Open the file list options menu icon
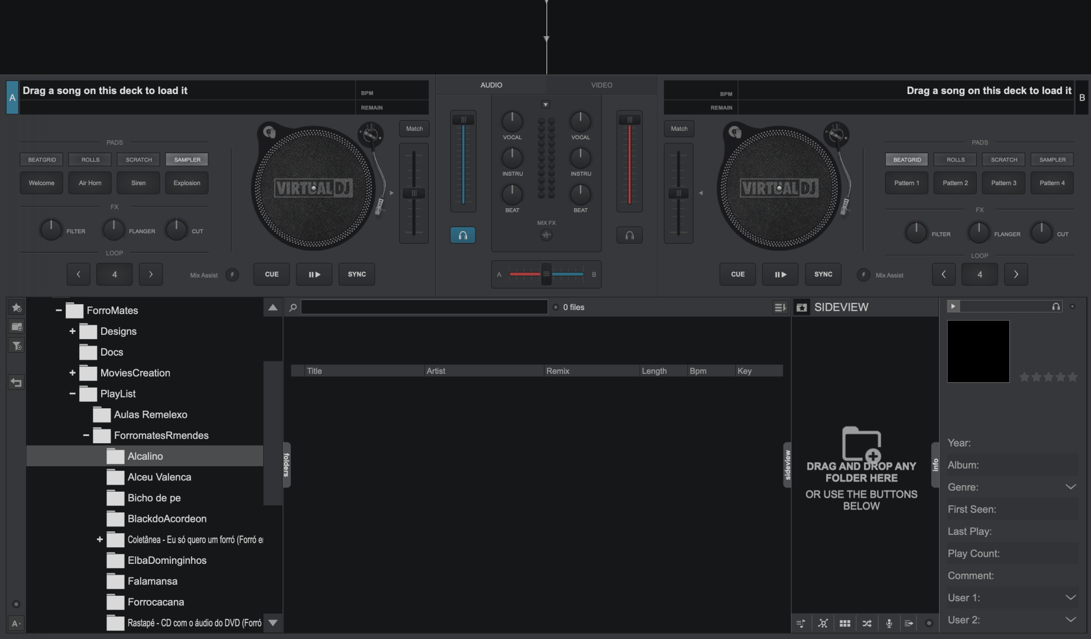1091x639 pixels. pyautogui.click(x=780, y=307)
